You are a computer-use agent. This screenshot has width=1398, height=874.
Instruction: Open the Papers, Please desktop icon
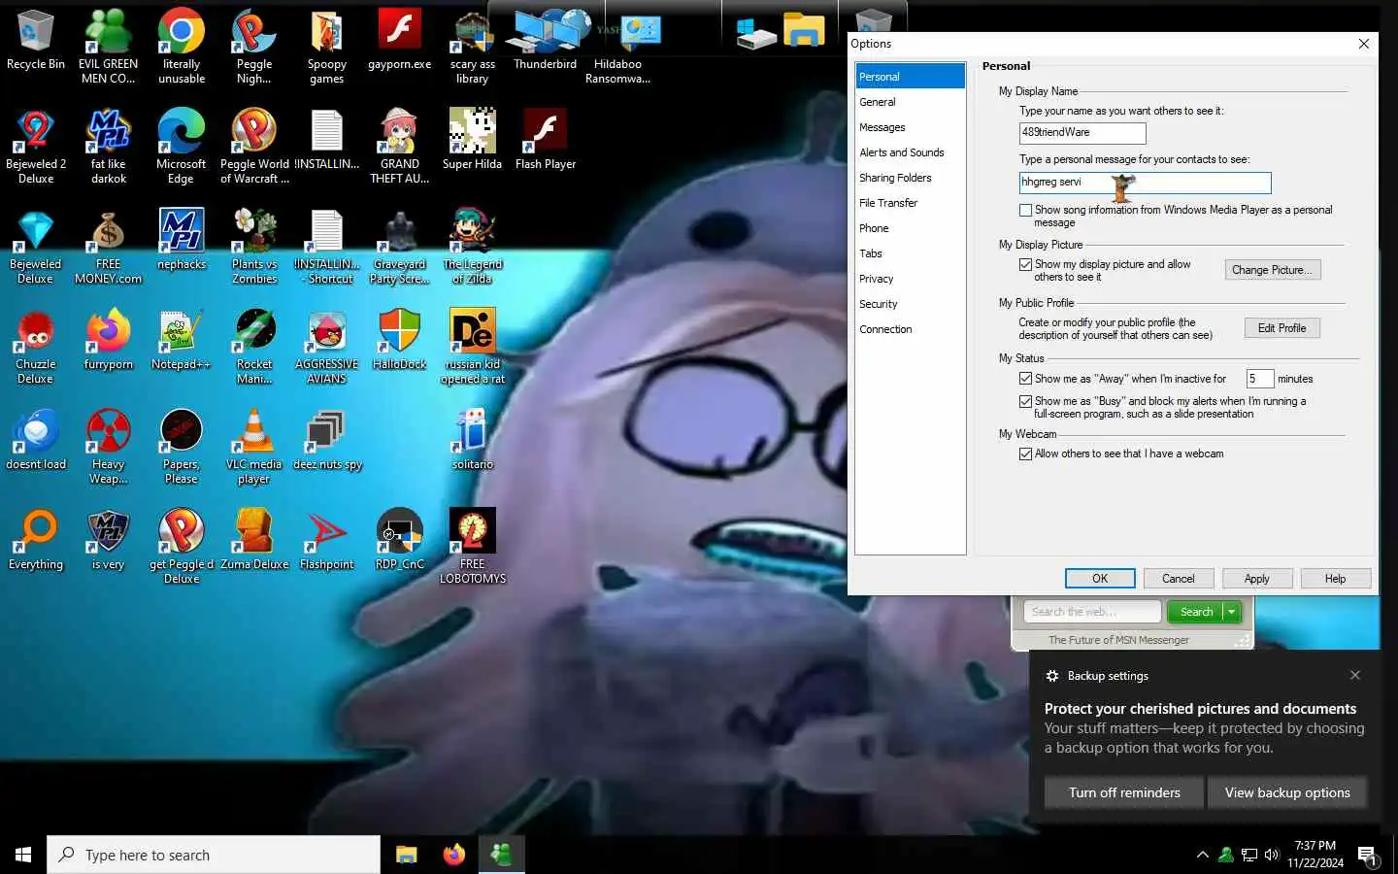point(182,446)
